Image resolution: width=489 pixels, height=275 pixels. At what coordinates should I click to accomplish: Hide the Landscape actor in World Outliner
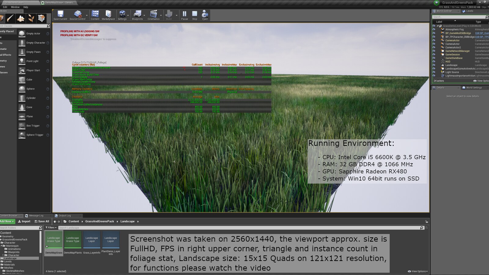[x=434, y=65]
